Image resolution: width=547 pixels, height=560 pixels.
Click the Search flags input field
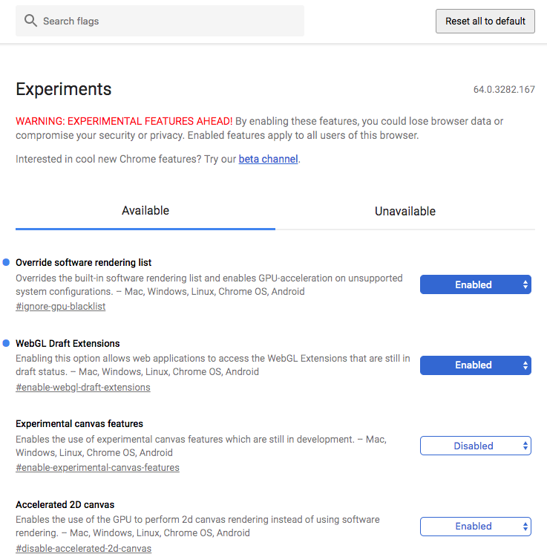(x=167, y=21)
